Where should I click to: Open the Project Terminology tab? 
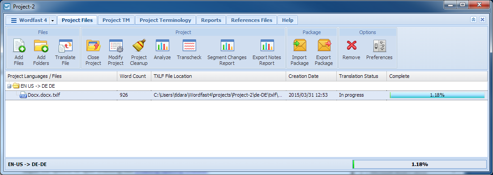point(165,20)
